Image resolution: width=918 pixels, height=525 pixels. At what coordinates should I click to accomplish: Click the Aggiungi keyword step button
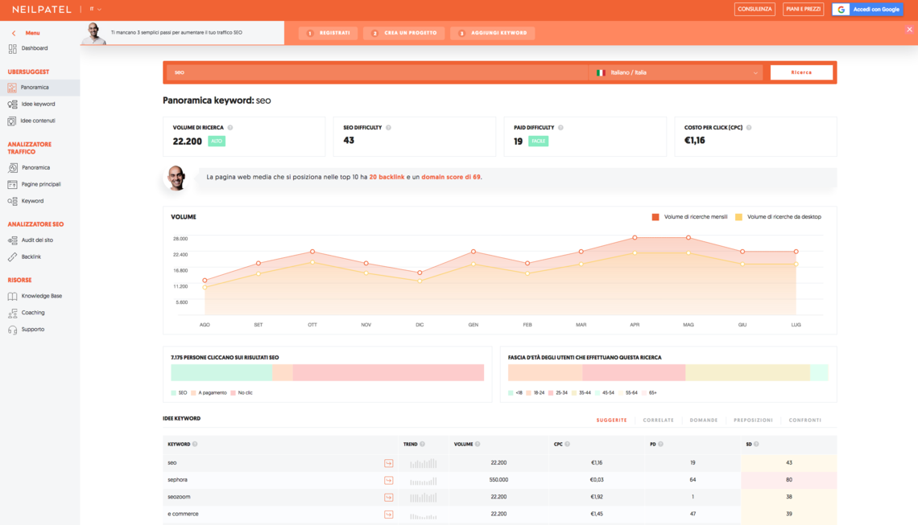pyautogui.click(x=492, y=33)
